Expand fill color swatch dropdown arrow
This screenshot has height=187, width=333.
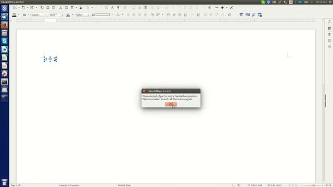coord(112,15)
